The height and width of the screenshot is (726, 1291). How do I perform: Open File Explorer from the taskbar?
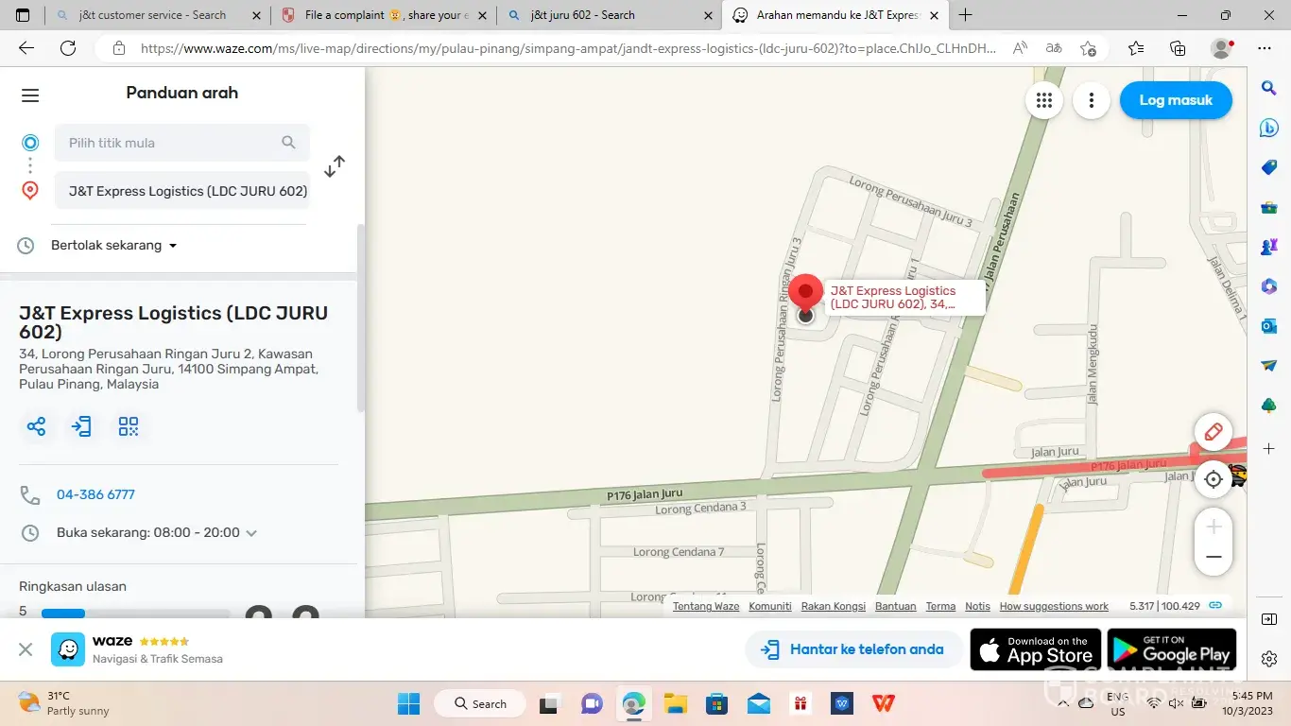675,703
